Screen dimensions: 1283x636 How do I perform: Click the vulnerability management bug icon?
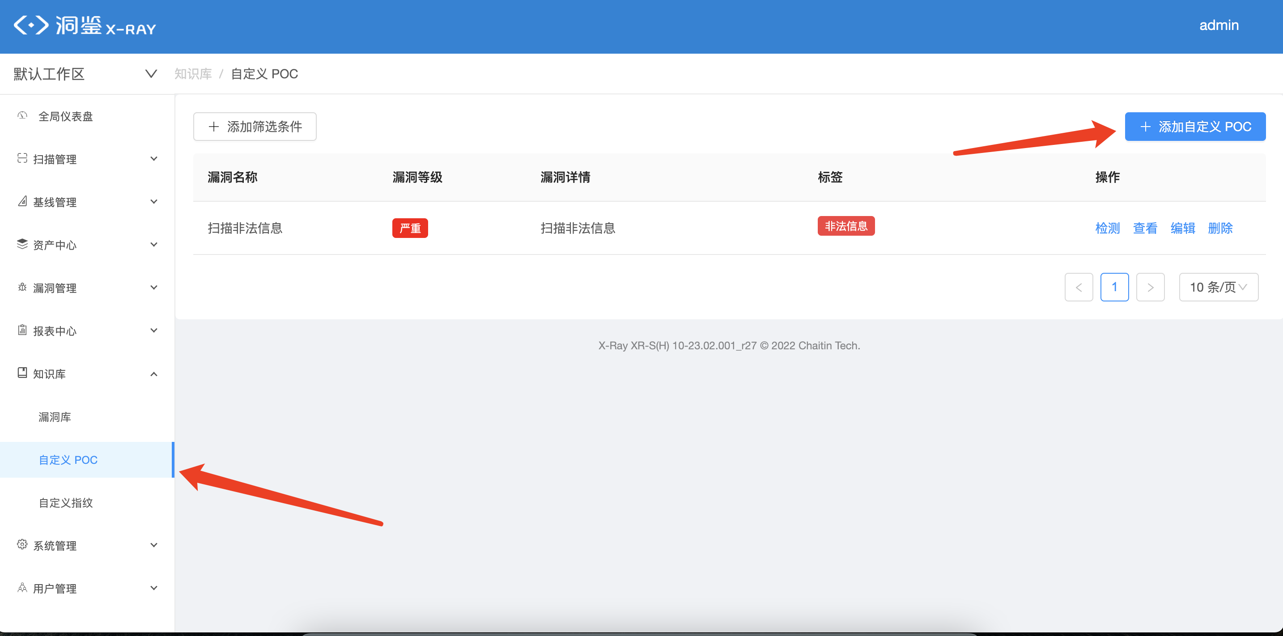[x=22, y=288]
